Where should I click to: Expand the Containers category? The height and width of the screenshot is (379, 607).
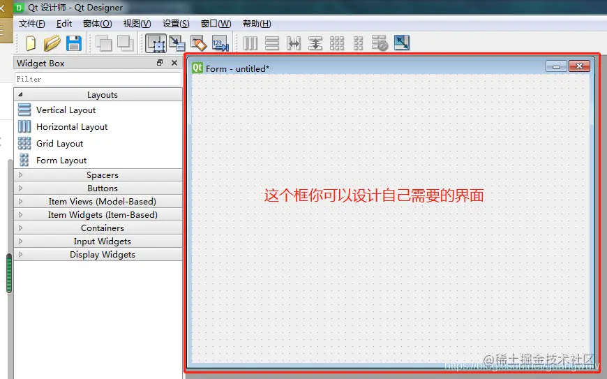98,228
